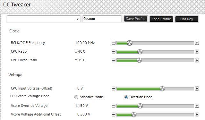Click Vcore Voltage Additional Offset slider knob
The height and width of the screenshot is (120, 205).
tap(134, 114)
